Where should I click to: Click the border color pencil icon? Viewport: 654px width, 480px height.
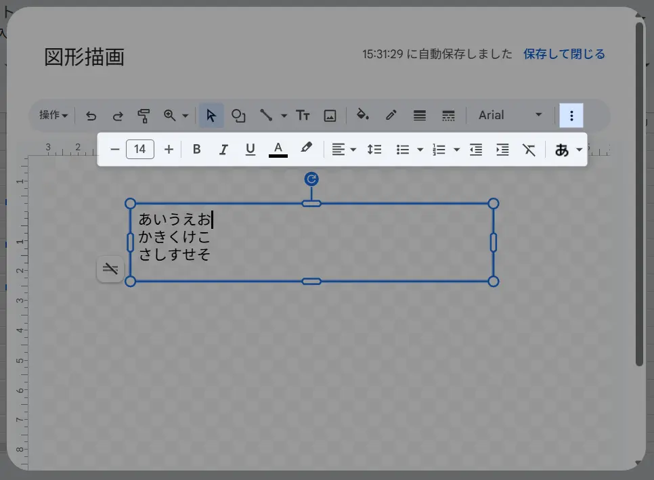tap(391, 116)
